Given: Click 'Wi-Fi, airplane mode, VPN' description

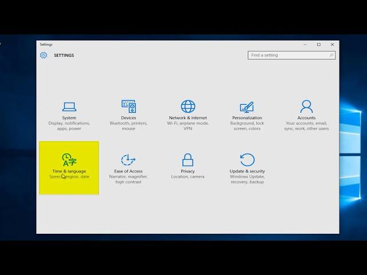Looking at the screenshot, I should 188,126.
